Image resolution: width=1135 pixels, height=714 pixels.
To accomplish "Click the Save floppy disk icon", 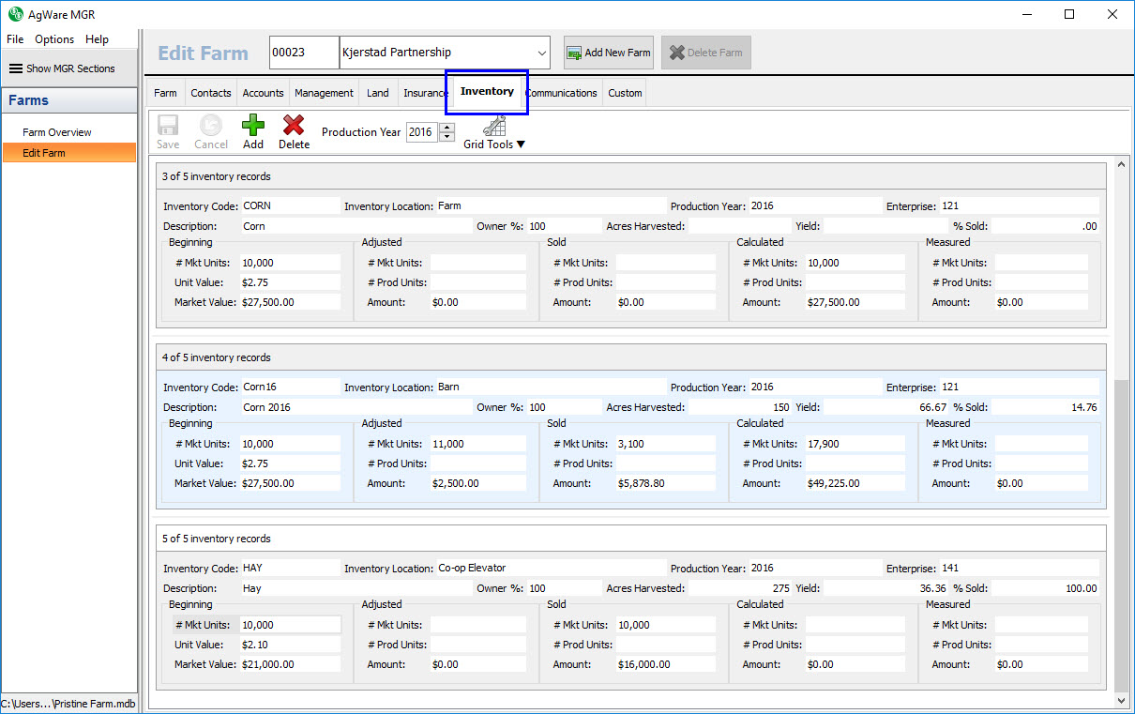I will [168, 126].
